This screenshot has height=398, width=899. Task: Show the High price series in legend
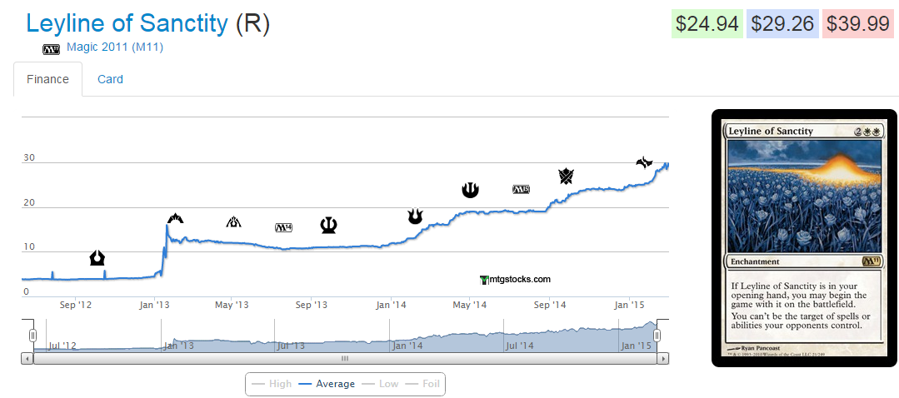point(272,384)
